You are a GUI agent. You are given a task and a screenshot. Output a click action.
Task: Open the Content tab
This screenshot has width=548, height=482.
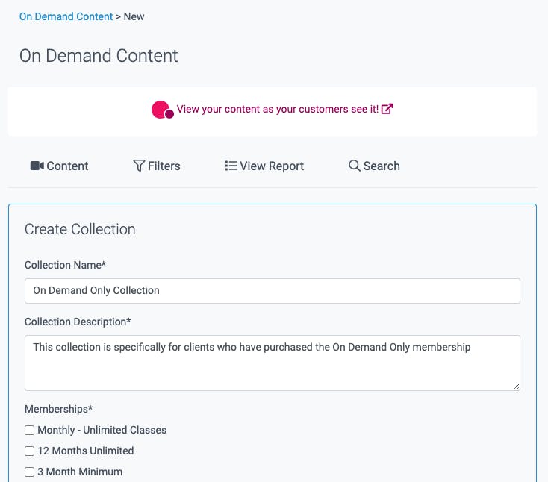(x=60, y=166)
